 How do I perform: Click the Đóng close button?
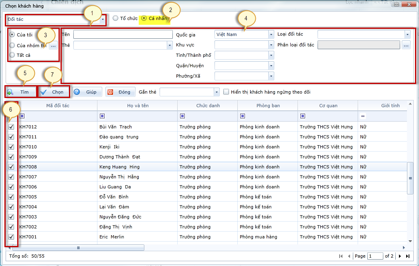click(x=120, y=92)
